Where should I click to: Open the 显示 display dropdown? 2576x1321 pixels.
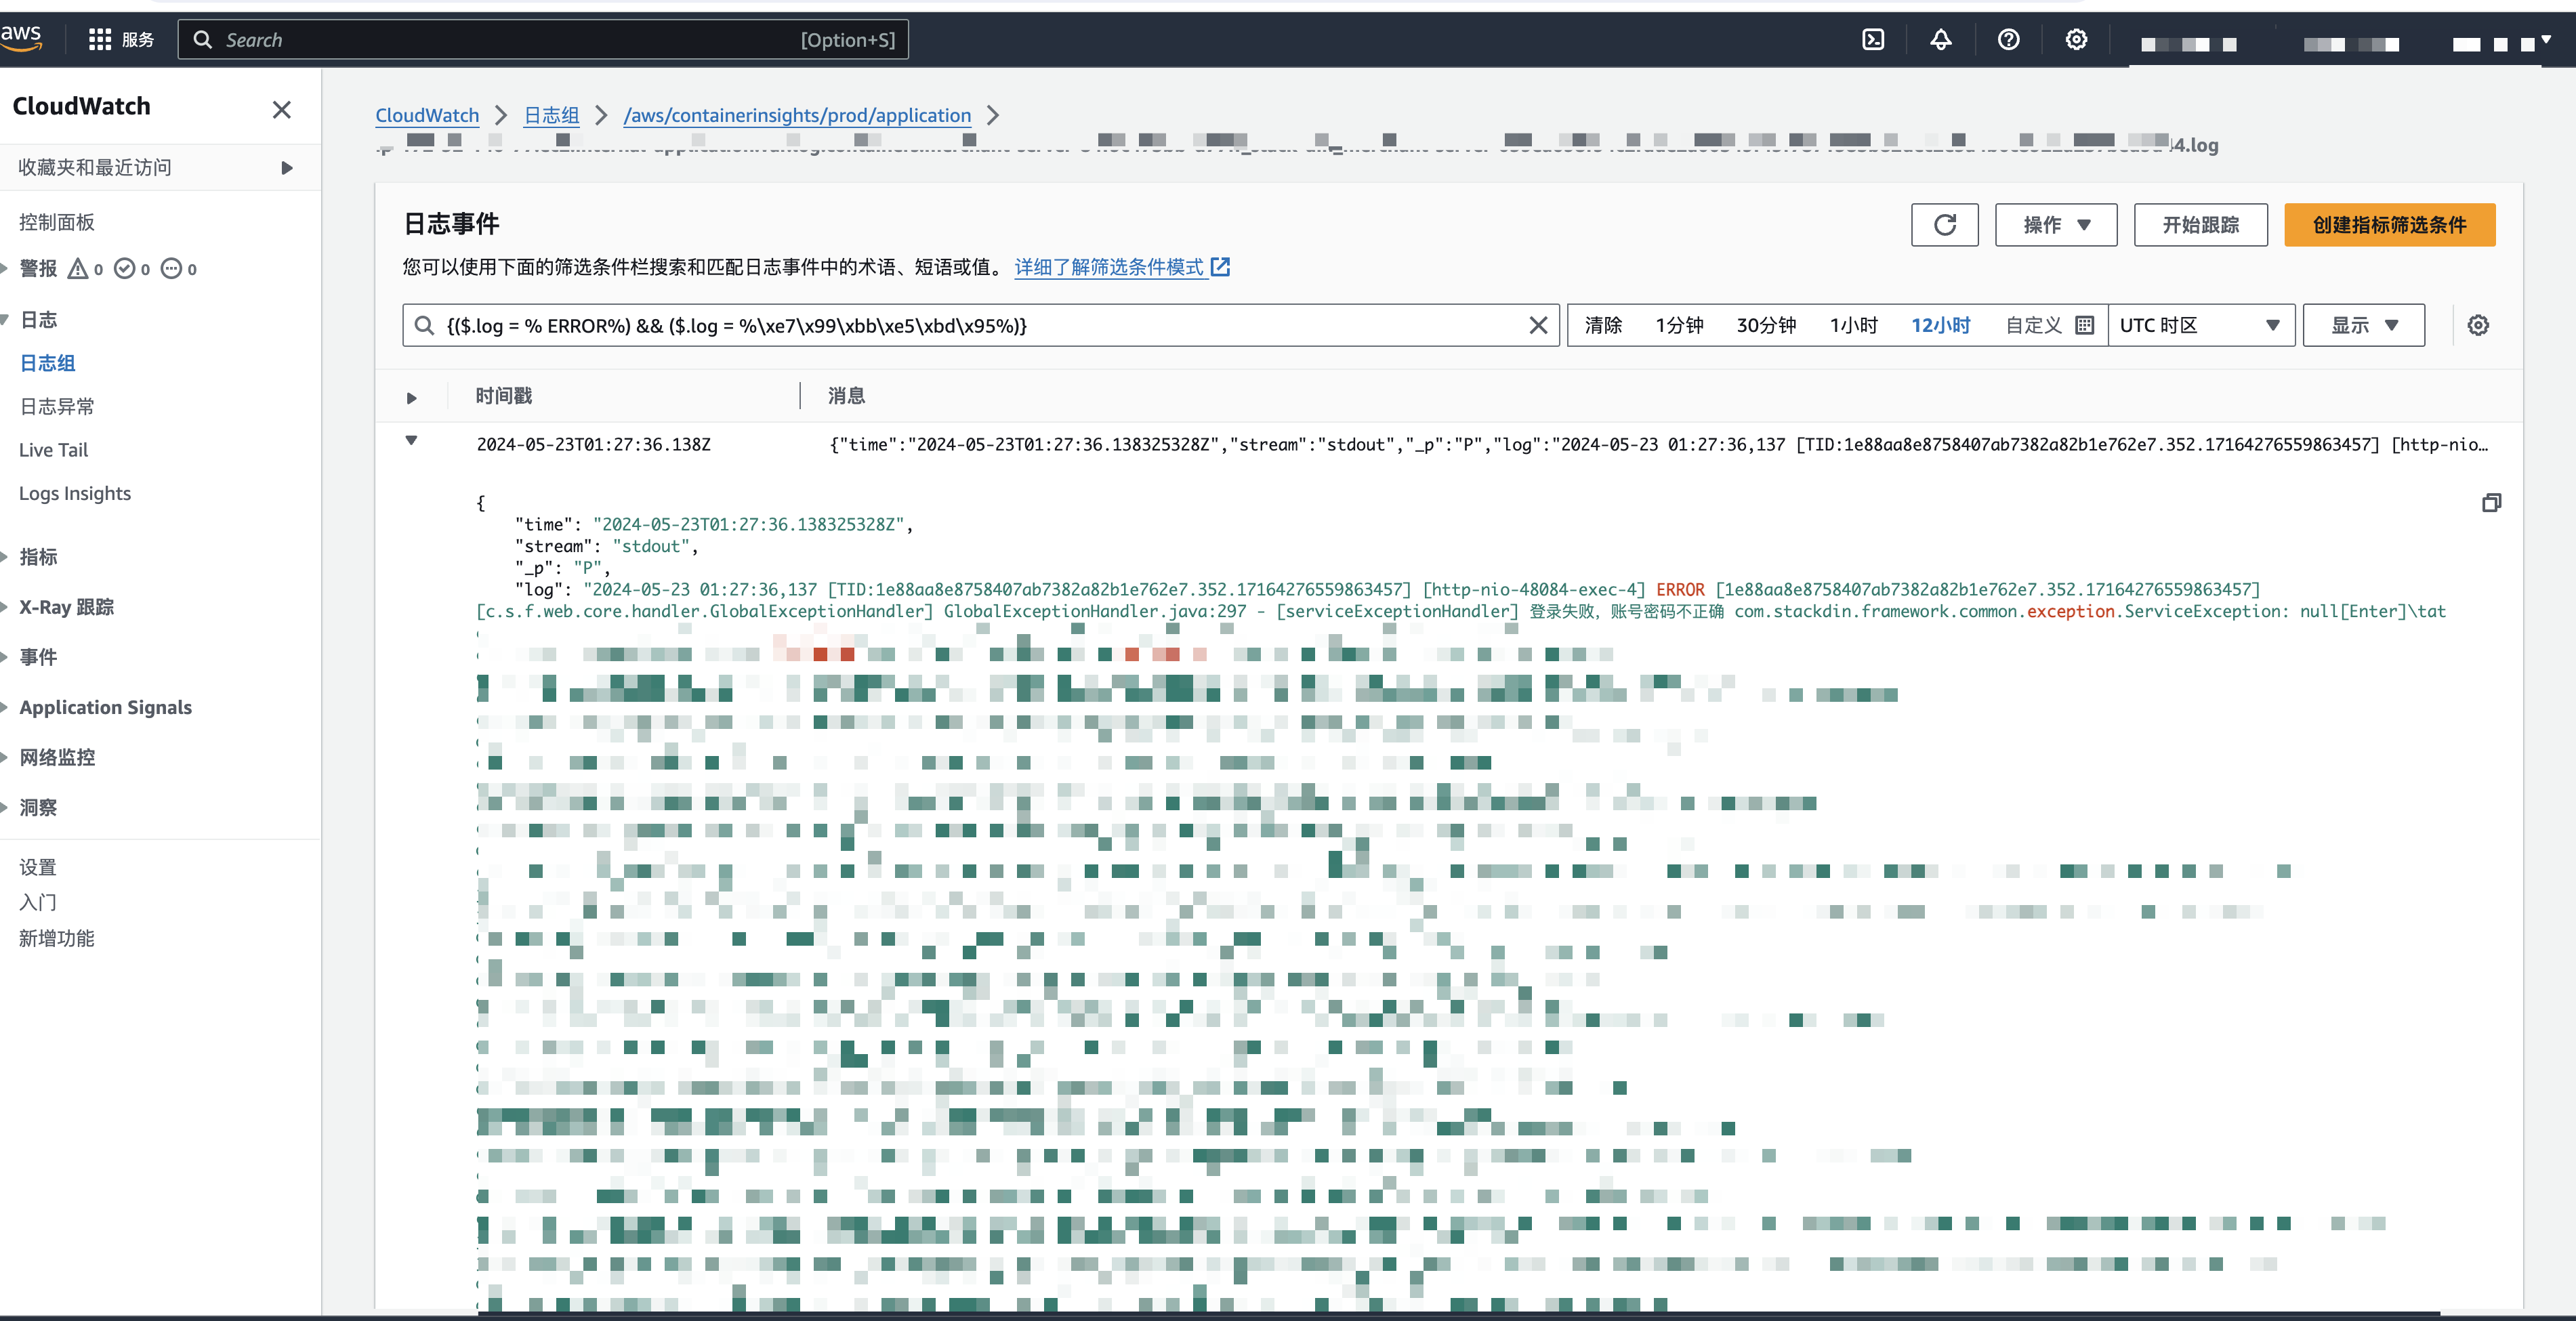2363,325
